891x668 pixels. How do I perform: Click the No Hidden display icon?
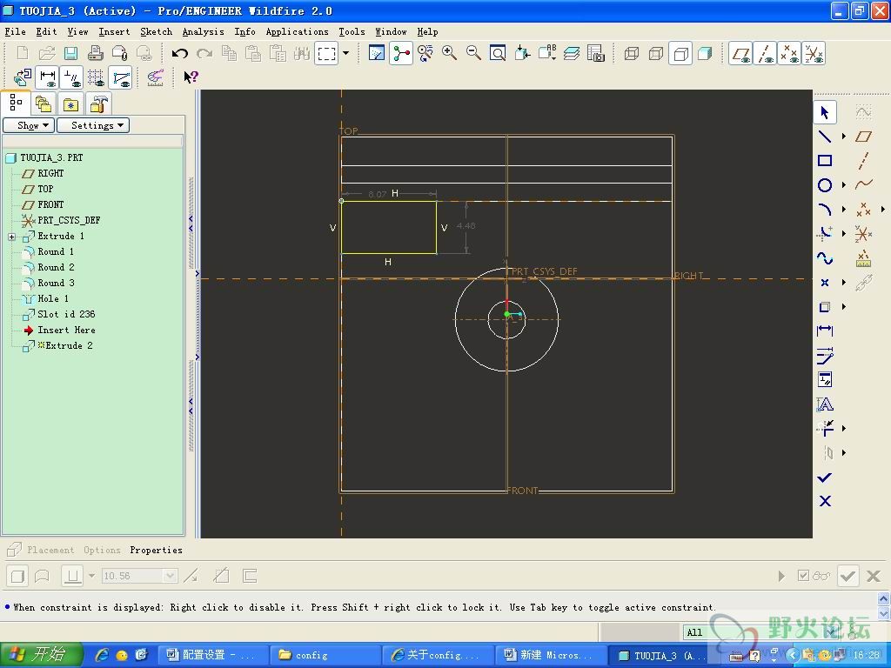(680, 54)
